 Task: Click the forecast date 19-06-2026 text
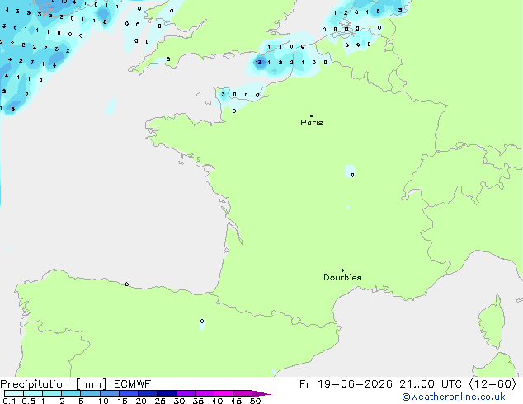coord(355,384)
